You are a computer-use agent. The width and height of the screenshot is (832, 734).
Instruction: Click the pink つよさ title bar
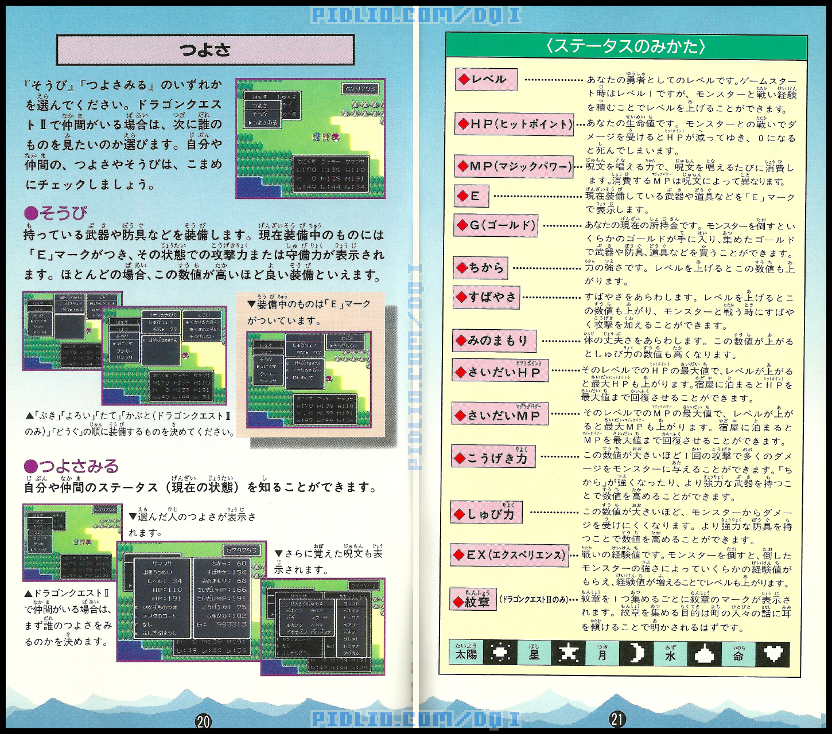205,49
